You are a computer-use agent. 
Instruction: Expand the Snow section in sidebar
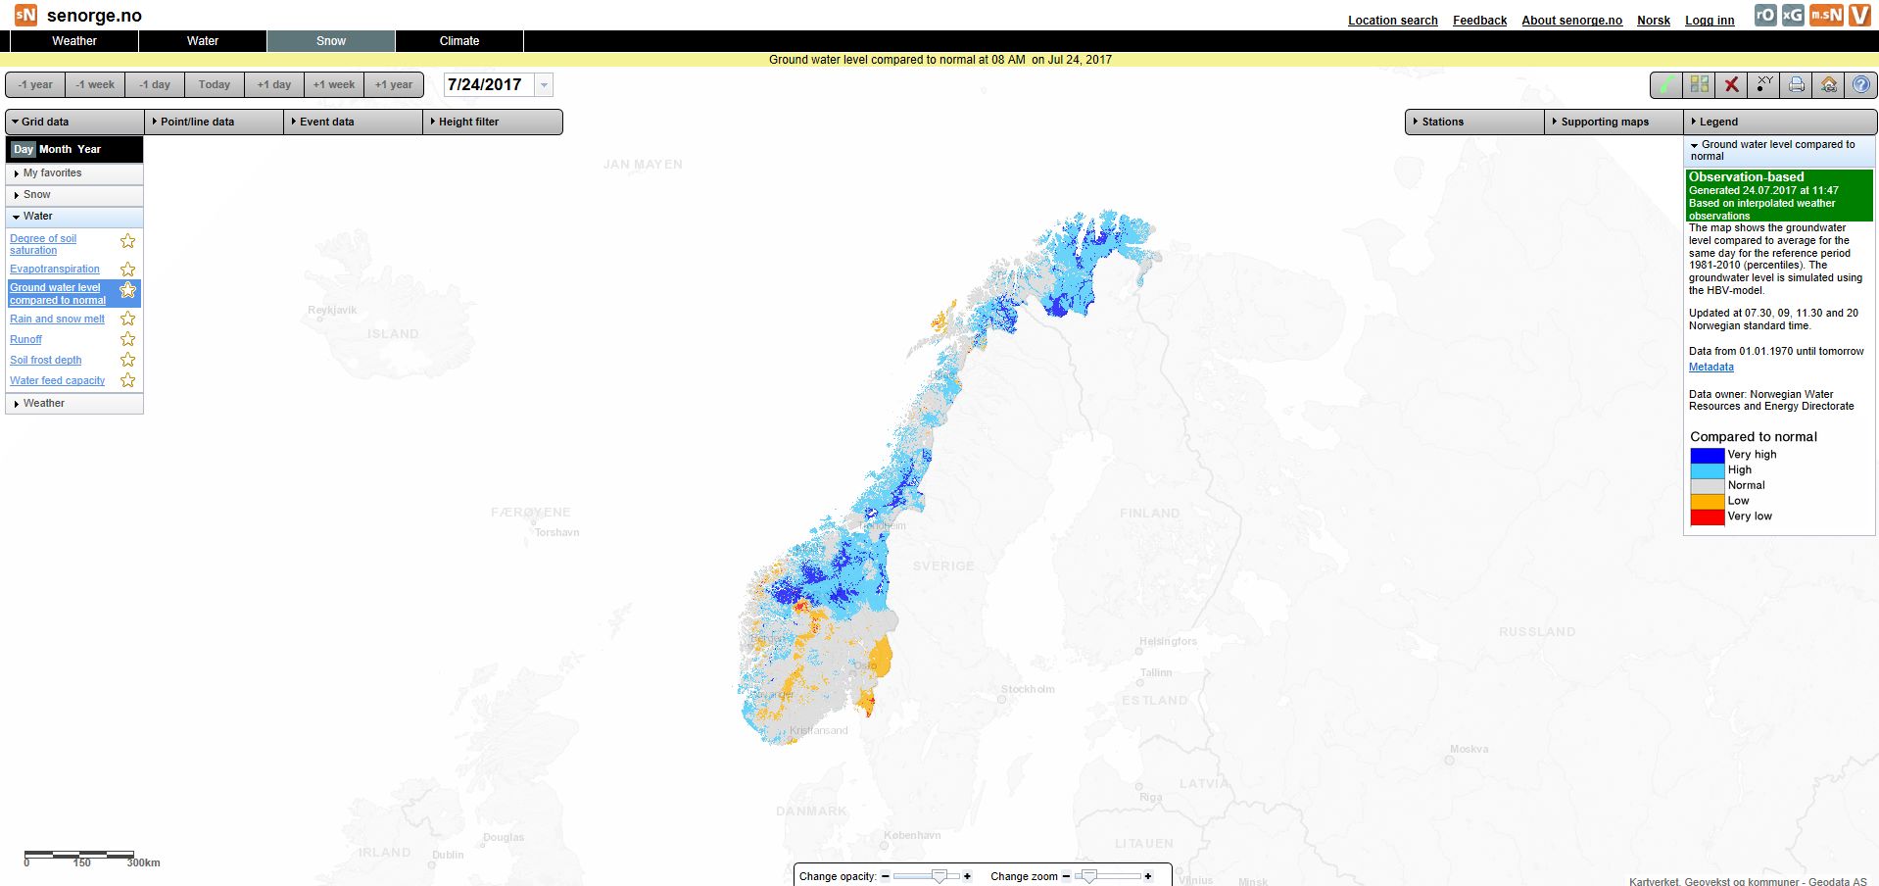pyautogui.click(x=36, y=195)
